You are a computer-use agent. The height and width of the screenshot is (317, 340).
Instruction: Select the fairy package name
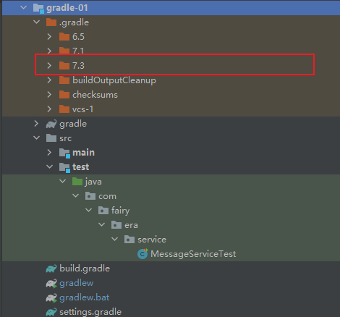[x=121, y=211]
